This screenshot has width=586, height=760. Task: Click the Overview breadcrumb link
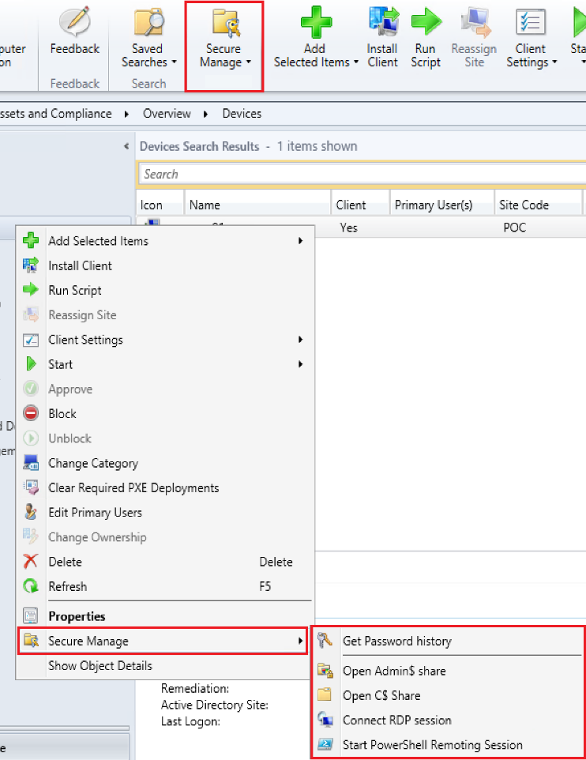pyautogui.click(x=167, y=114)
